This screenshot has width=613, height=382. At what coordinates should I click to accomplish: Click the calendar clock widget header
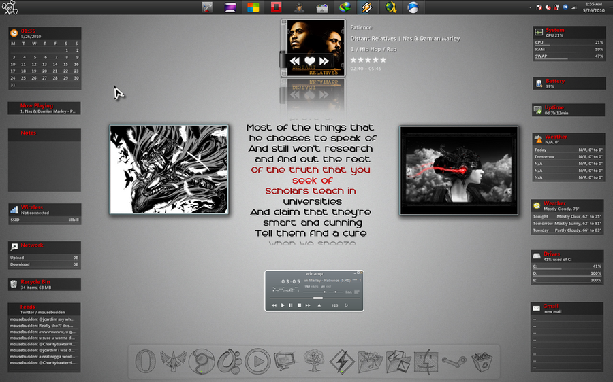[x=44, y=33]
